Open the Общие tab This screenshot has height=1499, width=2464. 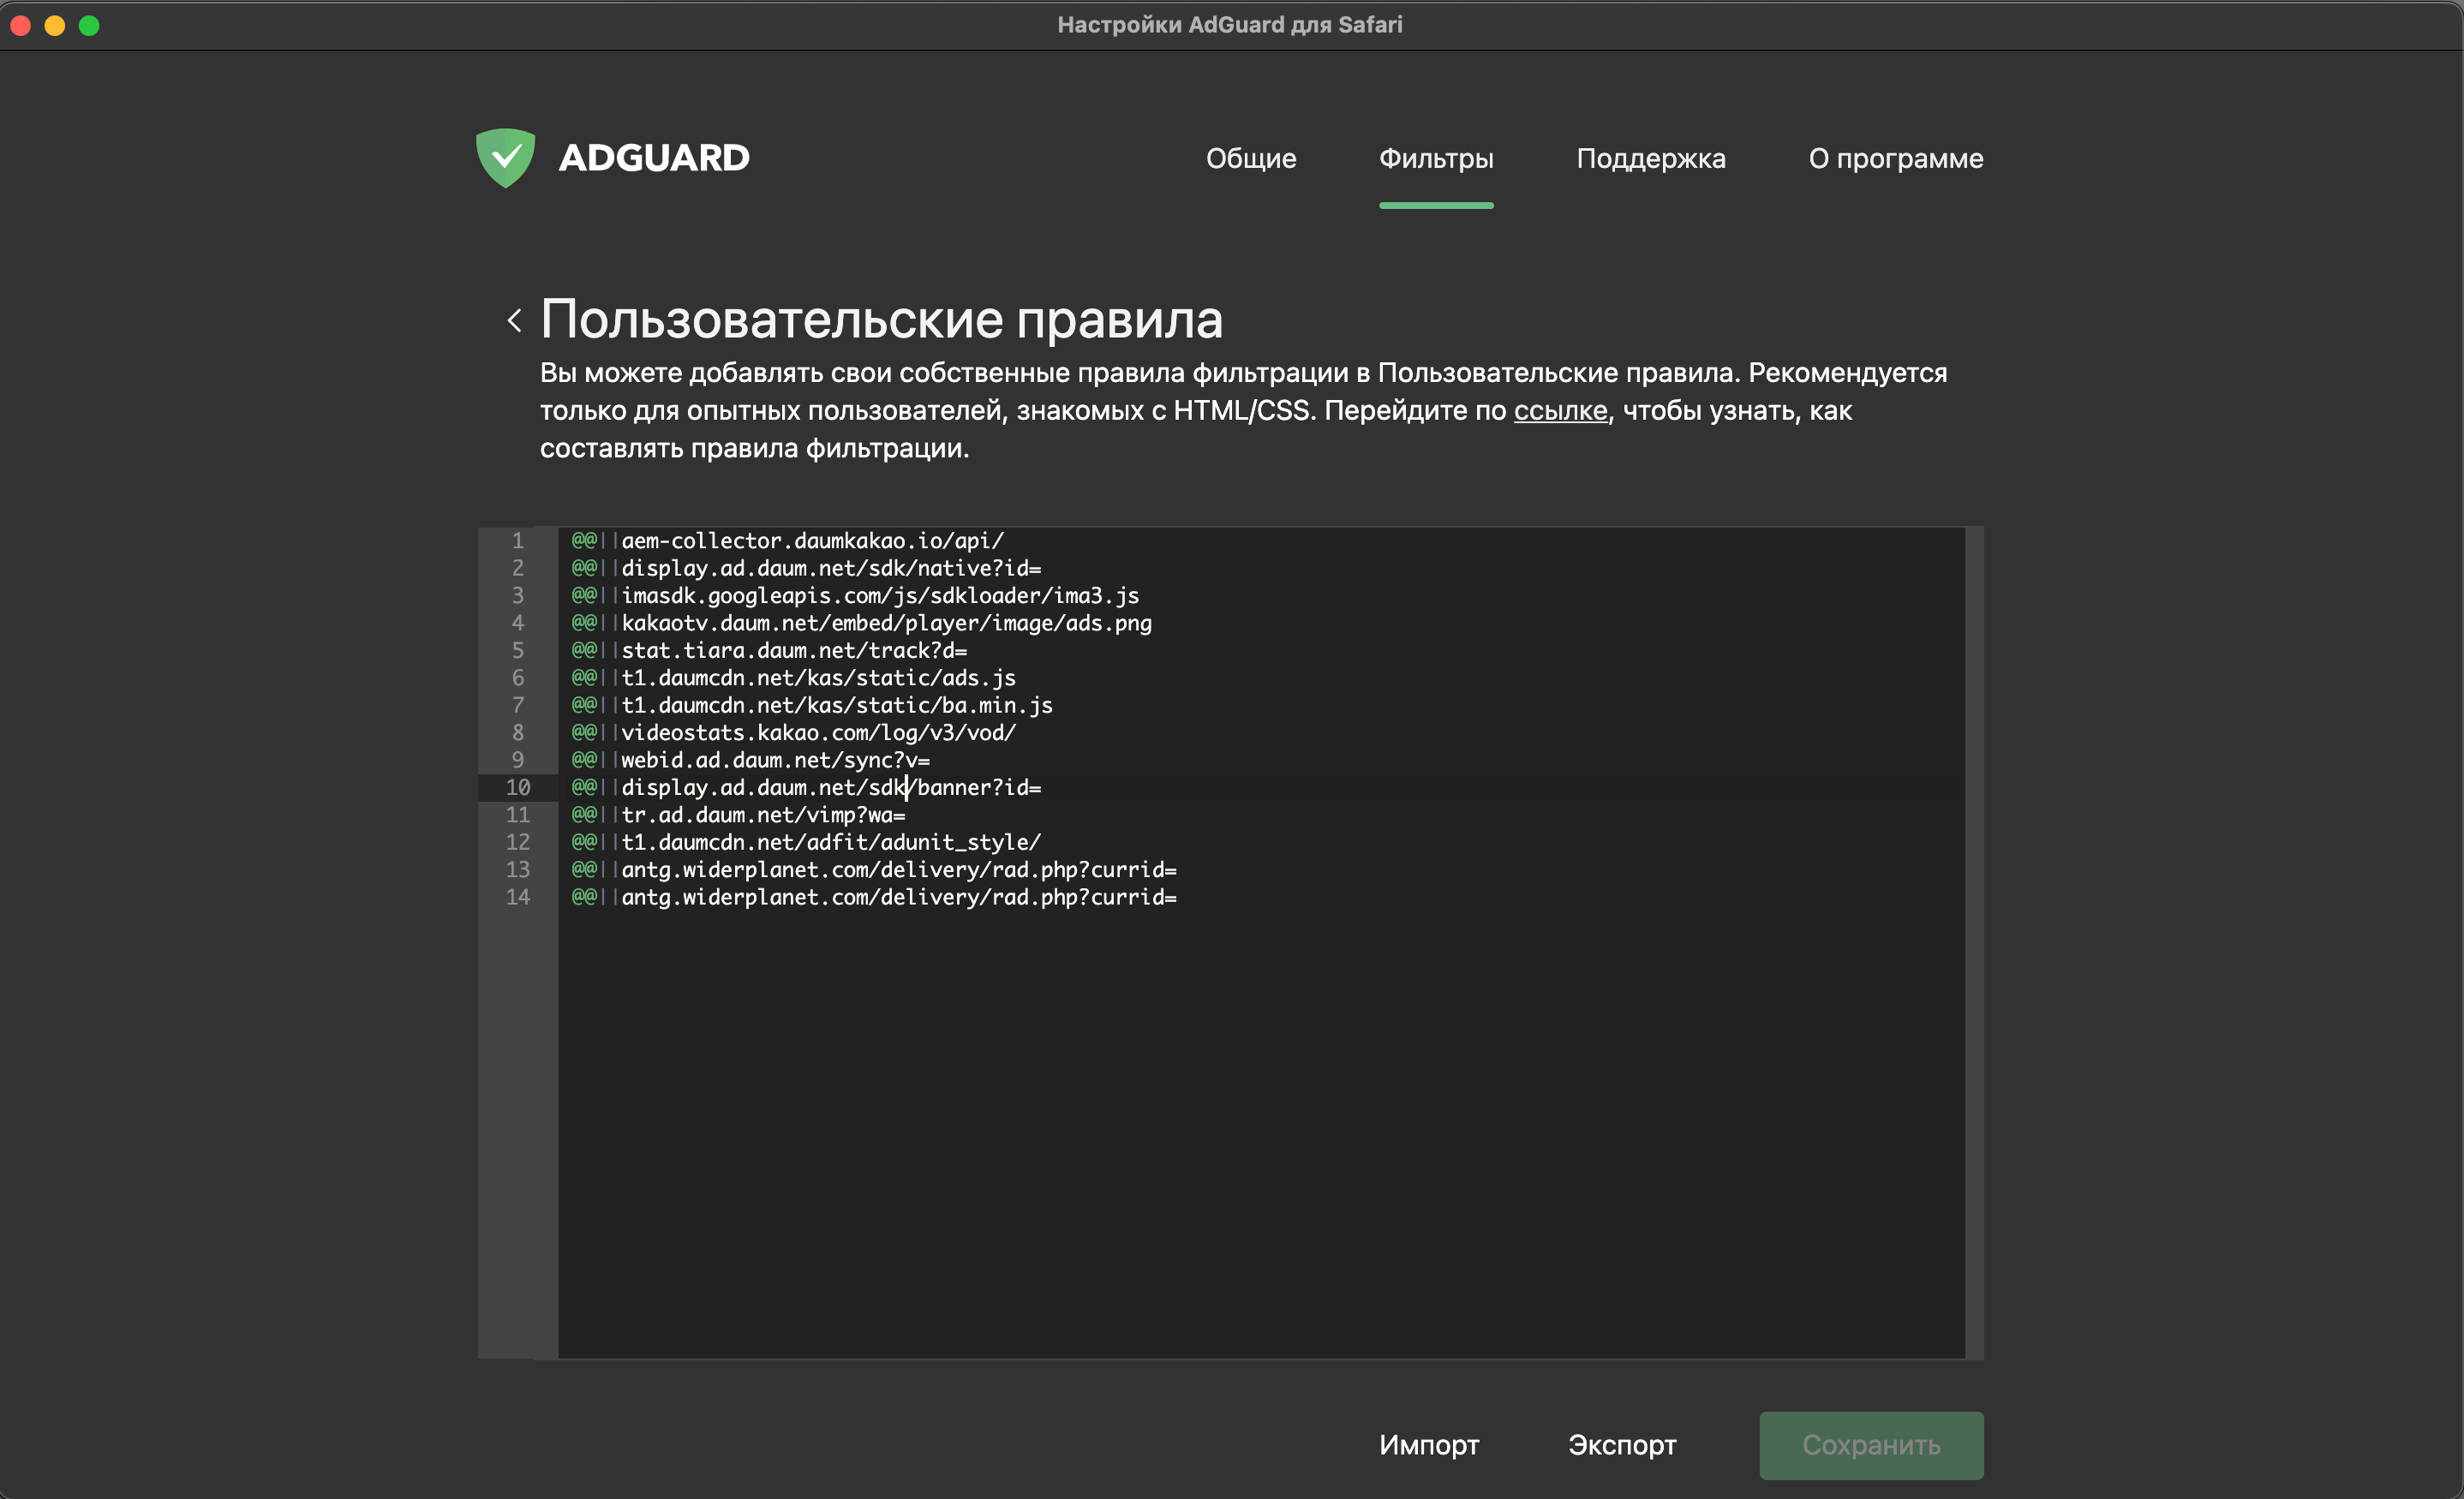click(x=1250, y=158)
